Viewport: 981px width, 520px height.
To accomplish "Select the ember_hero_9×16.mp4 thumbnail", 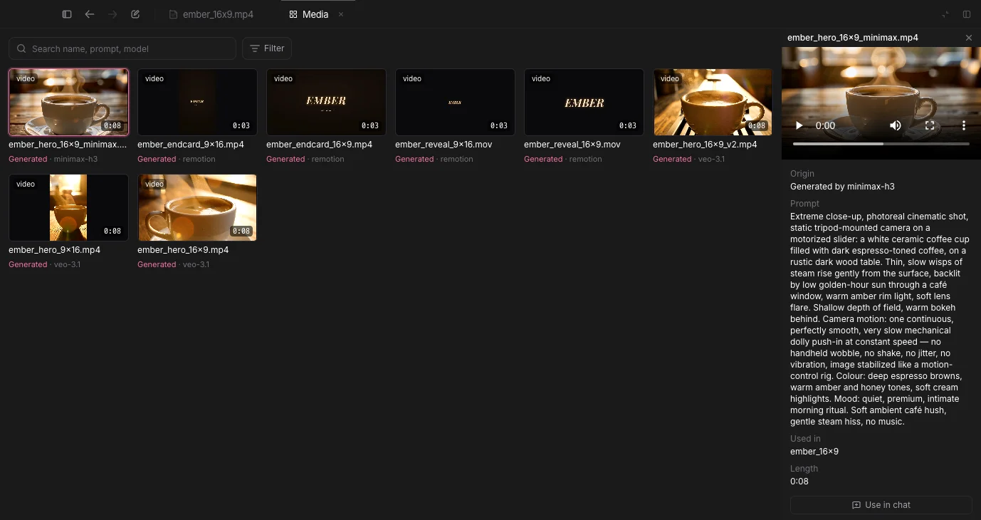I will point(68,207).
